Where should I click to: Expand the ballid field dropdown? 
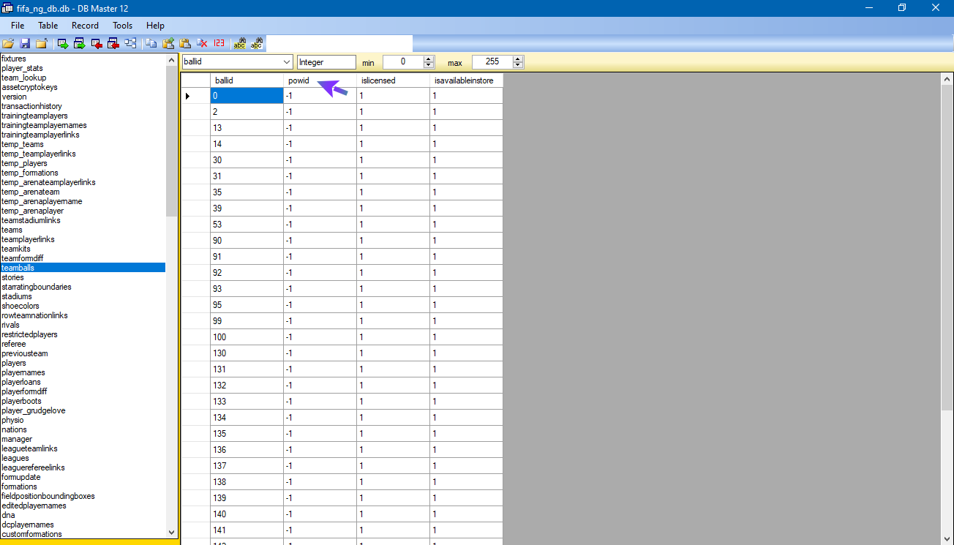coord(286,62)
